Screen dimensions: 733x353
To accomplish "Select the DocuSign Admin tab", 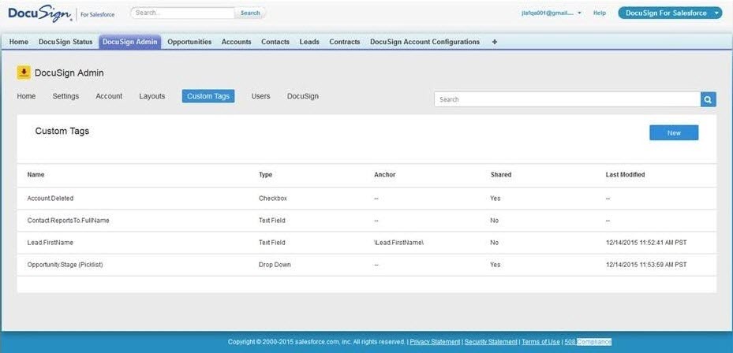I will tap(130, 42).
